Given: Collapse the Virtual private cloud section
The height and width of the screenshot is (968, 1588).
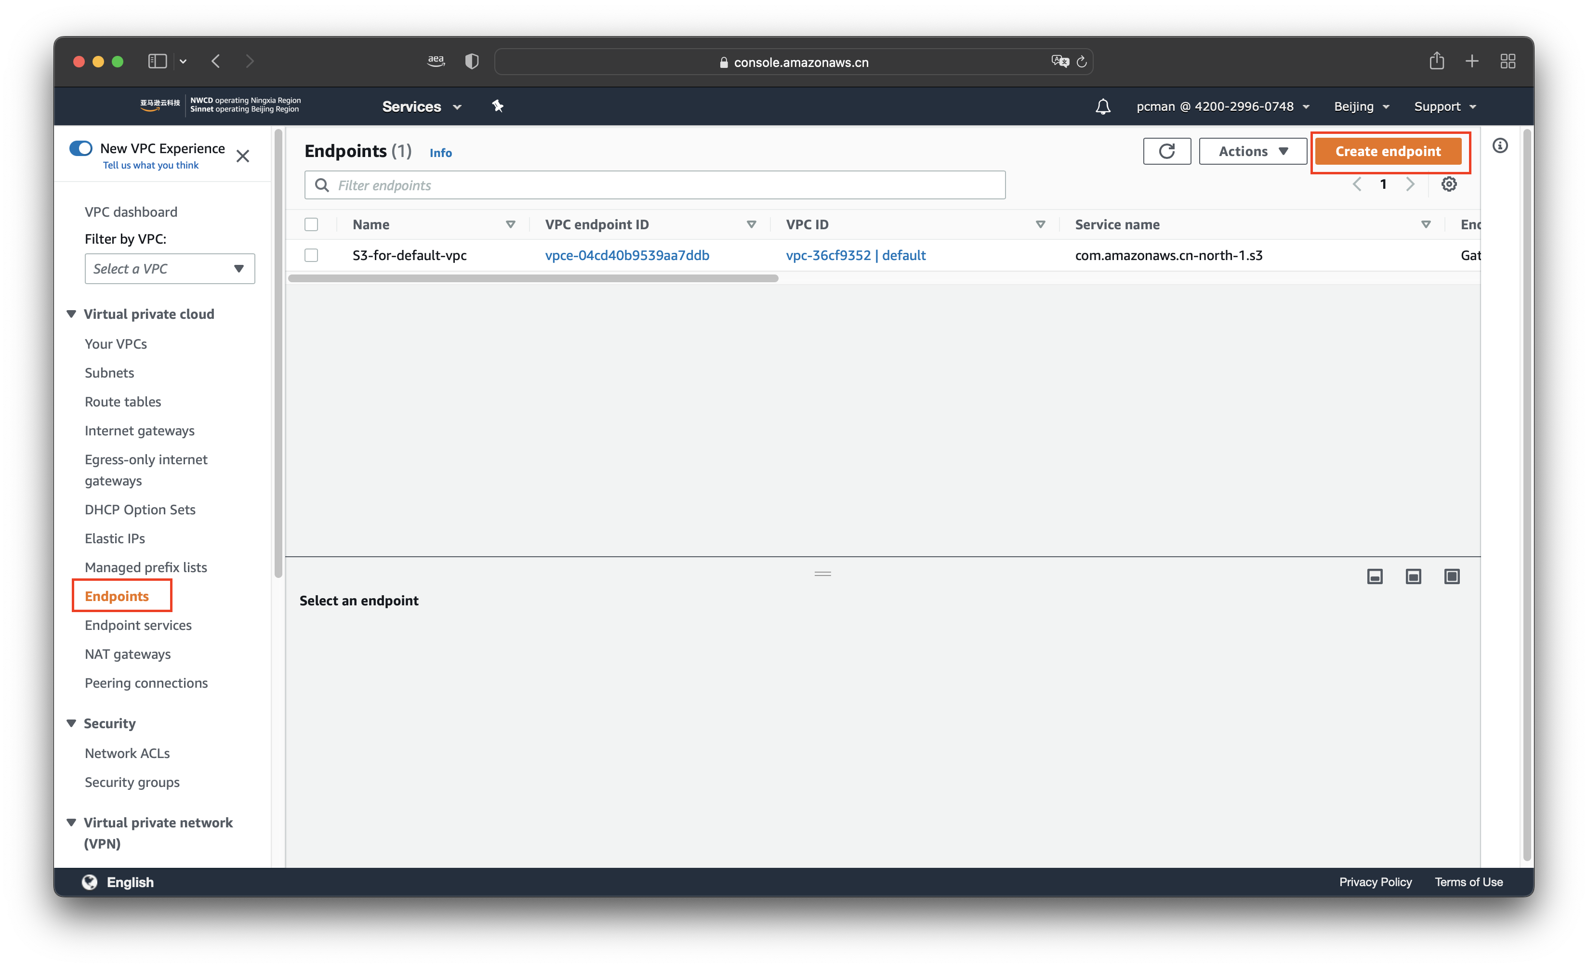Looking at the screenshot, I should (x=71, y=314).
